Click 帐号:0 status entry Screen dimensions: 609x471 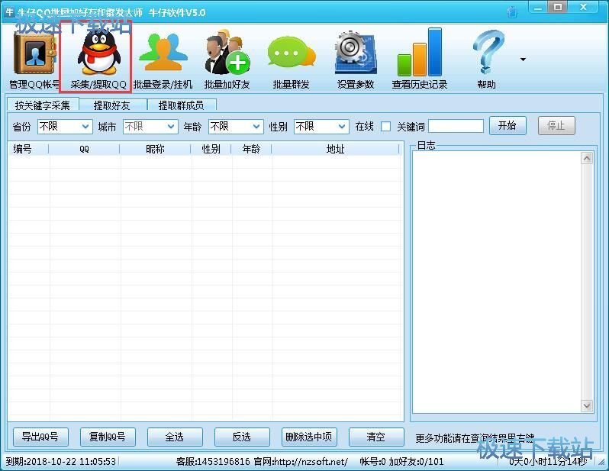point(372,462)
